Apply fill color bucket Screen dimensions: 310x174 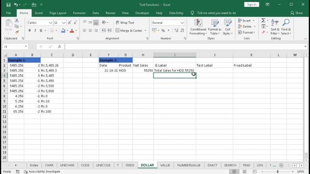click(x=63, y=30)
